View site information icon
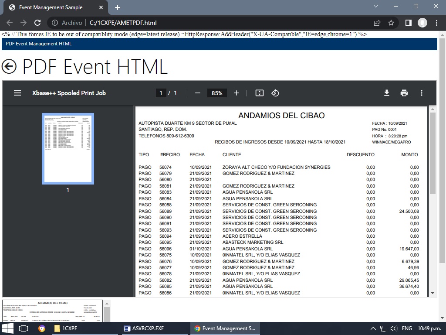Viewport: 446px width, 335px height. point(55,23)
